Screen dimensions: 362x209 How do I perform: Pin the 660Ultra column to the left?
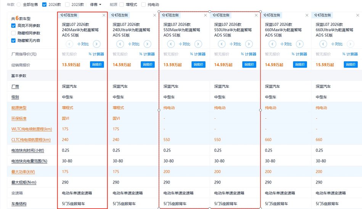point(323,15)
